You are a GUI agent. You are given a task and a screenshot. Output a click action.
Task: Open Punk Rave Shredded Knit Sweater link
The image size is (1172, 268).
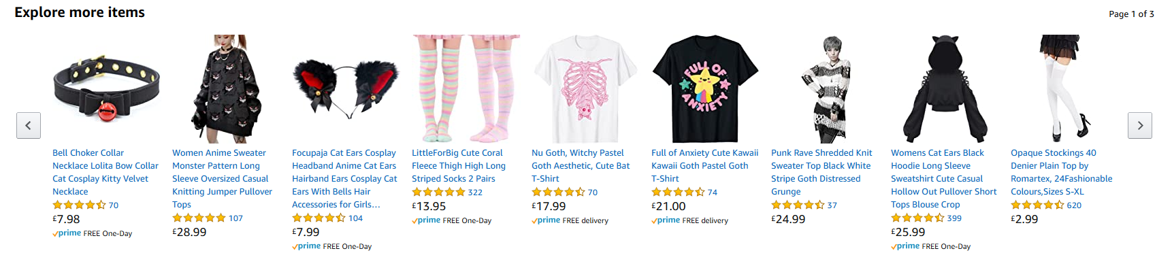point(821,172)
